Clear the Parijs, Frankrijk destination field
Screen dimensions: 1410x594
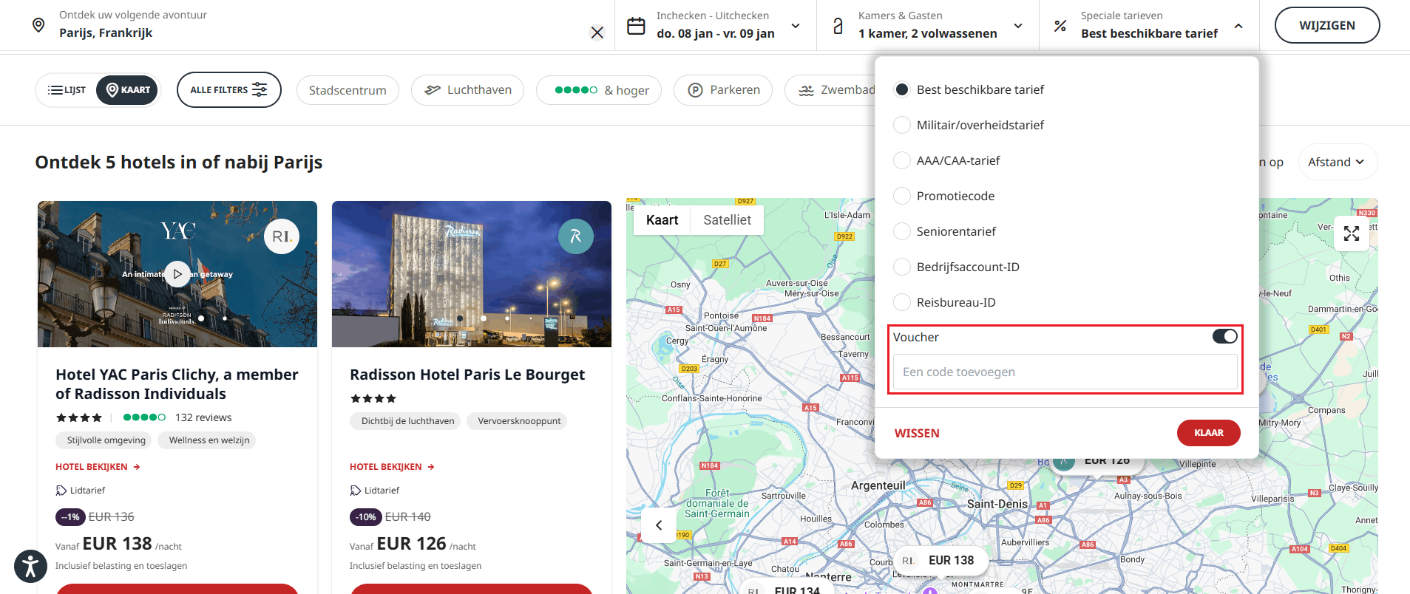[x=597, y=33]
